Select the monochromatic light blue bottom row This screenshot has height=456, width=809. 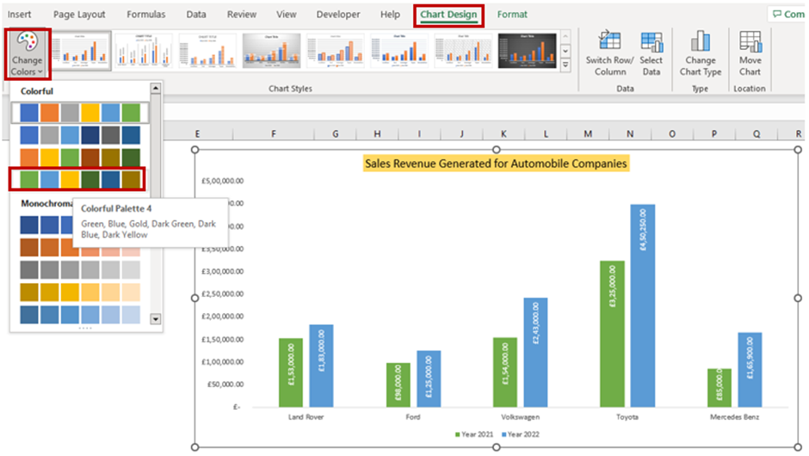[80, 315]
